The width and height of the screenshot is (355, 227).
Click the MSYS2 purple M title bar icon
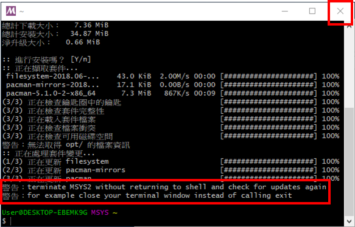pos(11,11)
